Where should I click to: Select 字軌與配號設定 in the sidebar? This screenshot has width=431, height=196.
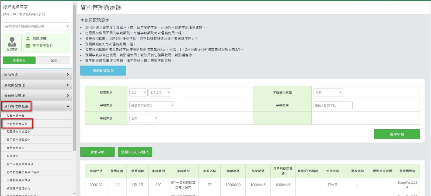point(17,124)
